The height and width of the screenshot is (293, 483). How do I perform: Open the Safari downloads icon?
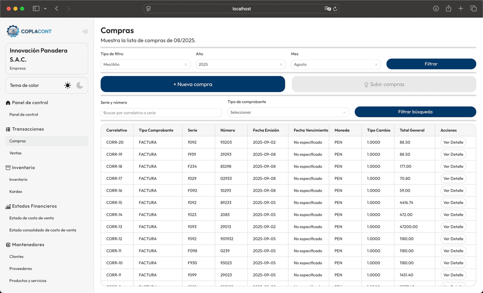pyautogui.click(x=436, y=8)
